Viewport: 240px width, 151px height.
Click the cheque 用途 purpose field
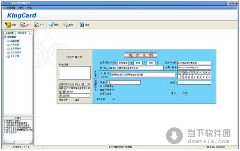click(x=123, y=82)
